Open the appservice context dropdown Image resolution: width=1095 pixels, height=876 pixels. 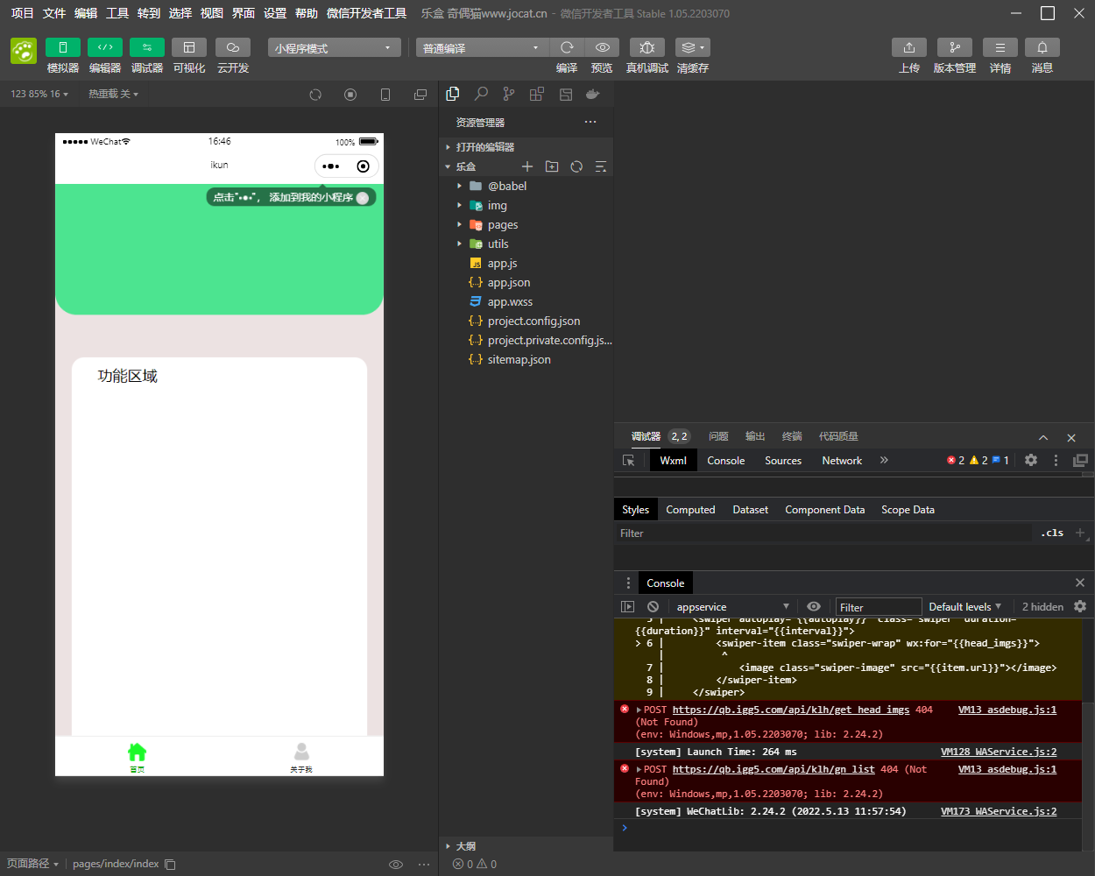[731, 606]
